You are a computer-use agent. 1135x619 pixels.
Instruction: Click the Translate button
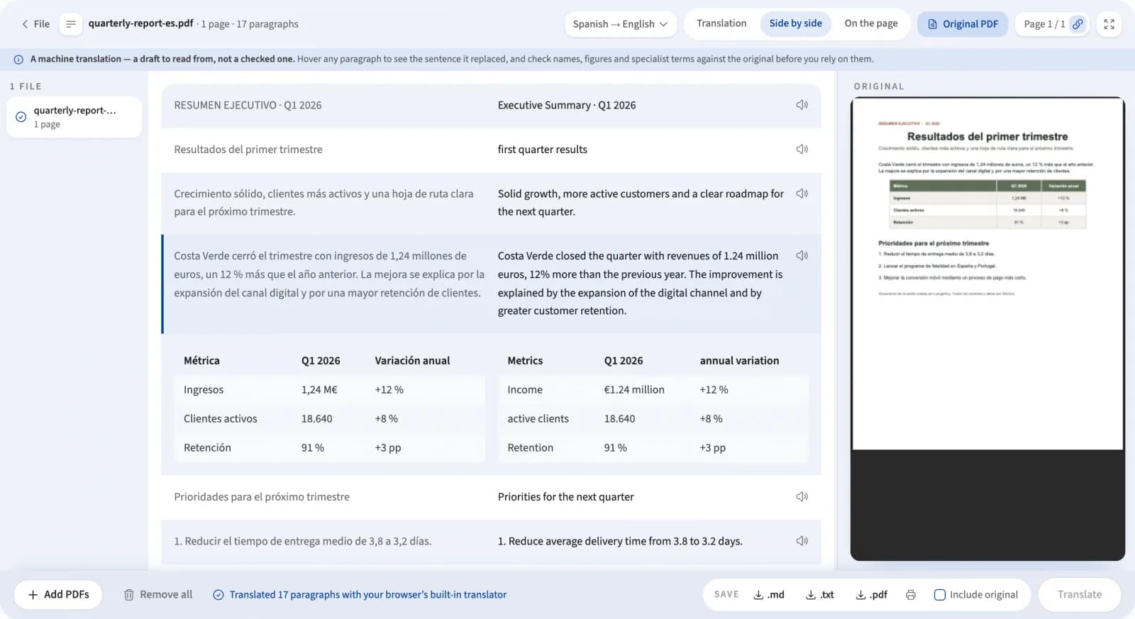pyautogui.click(x=1079, y=595)
